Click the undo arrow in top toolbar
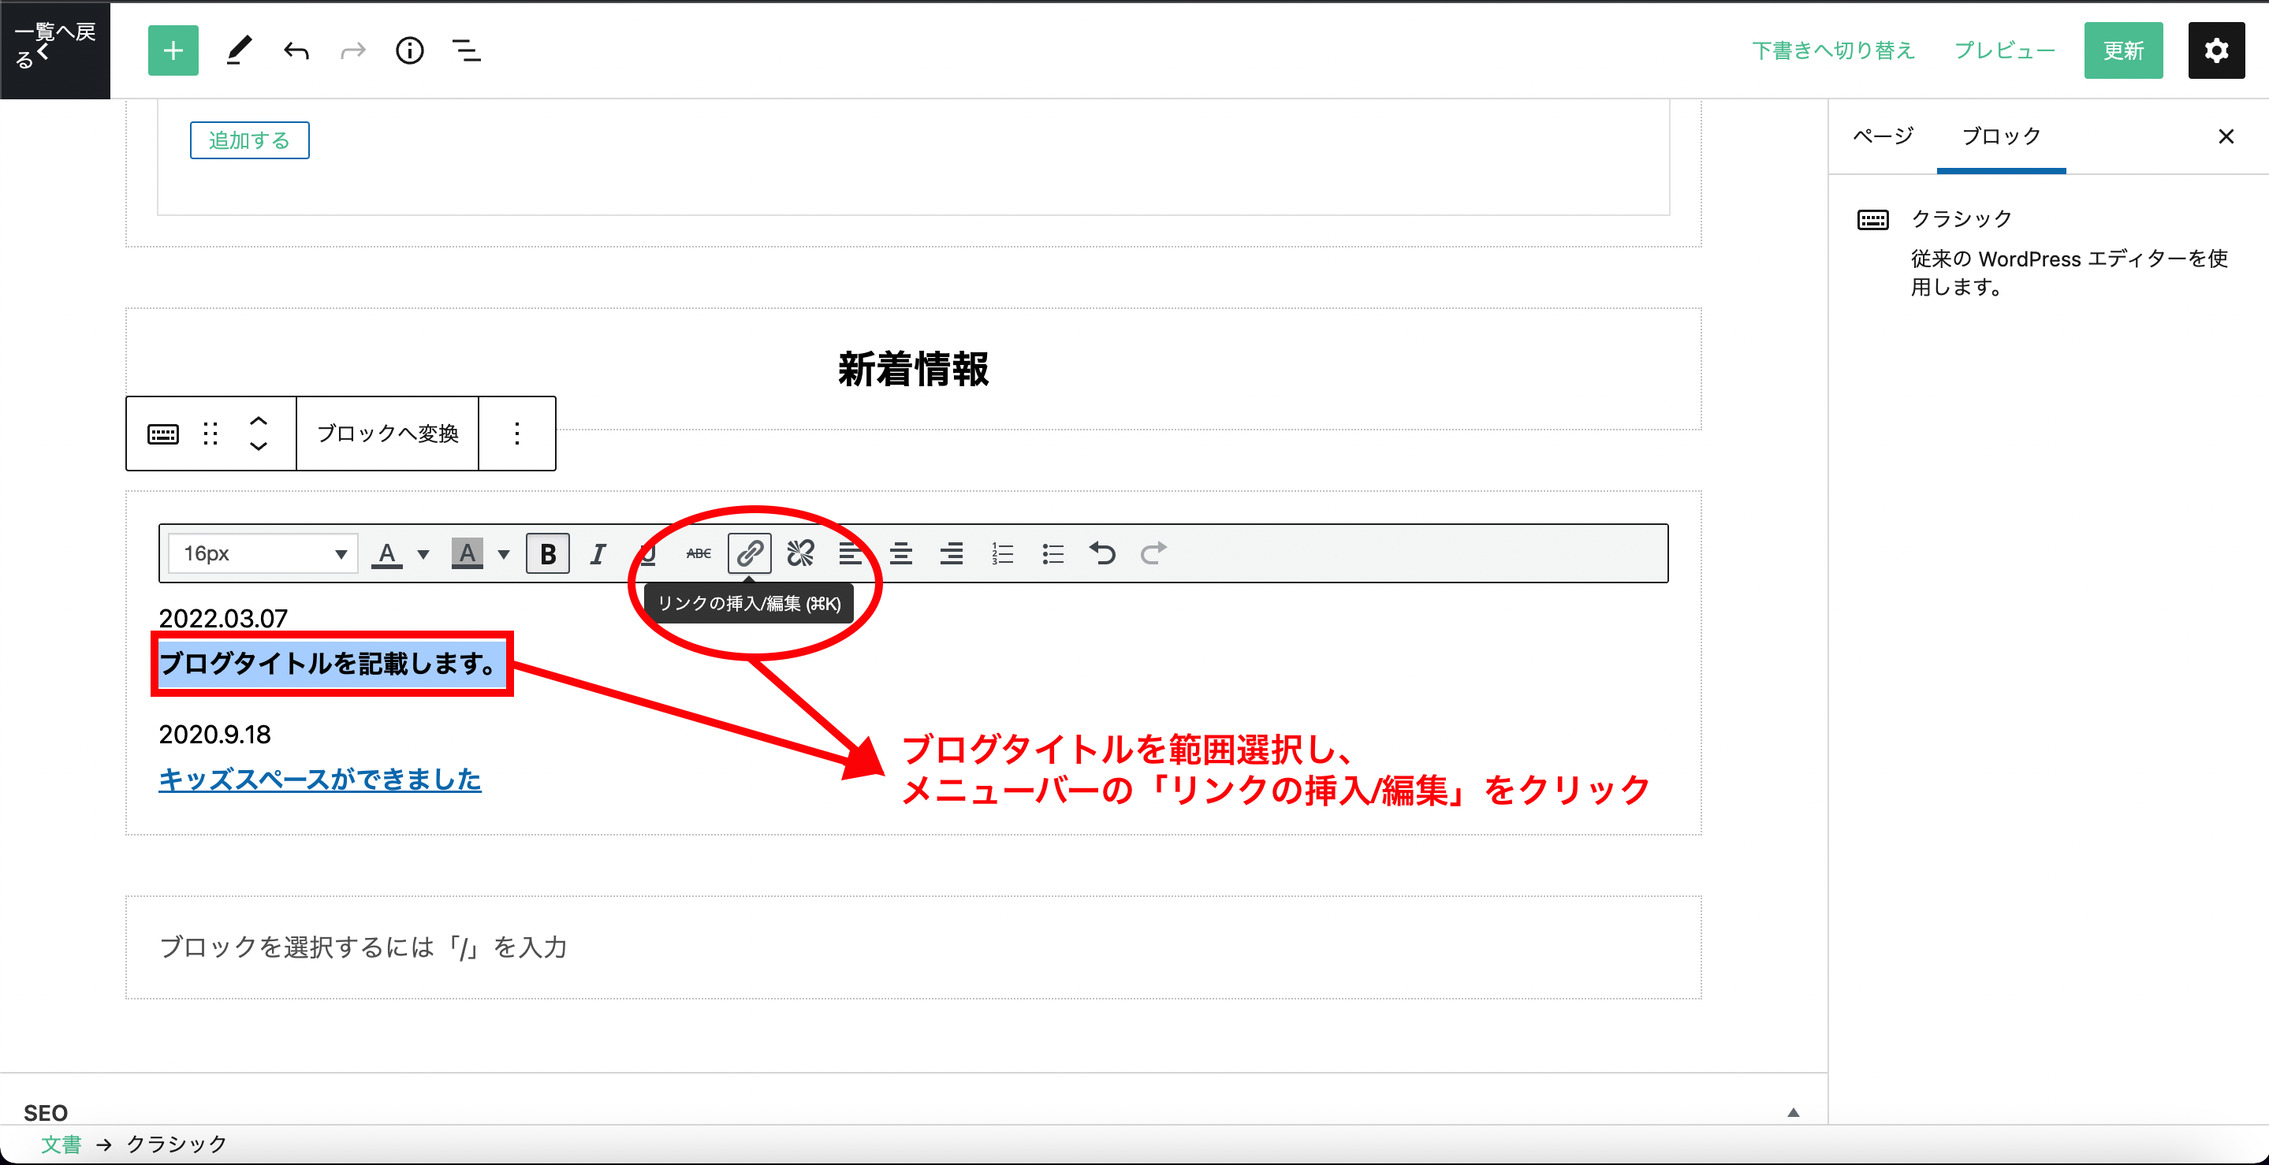2269x1165 pixels. [x=296, y=51]
